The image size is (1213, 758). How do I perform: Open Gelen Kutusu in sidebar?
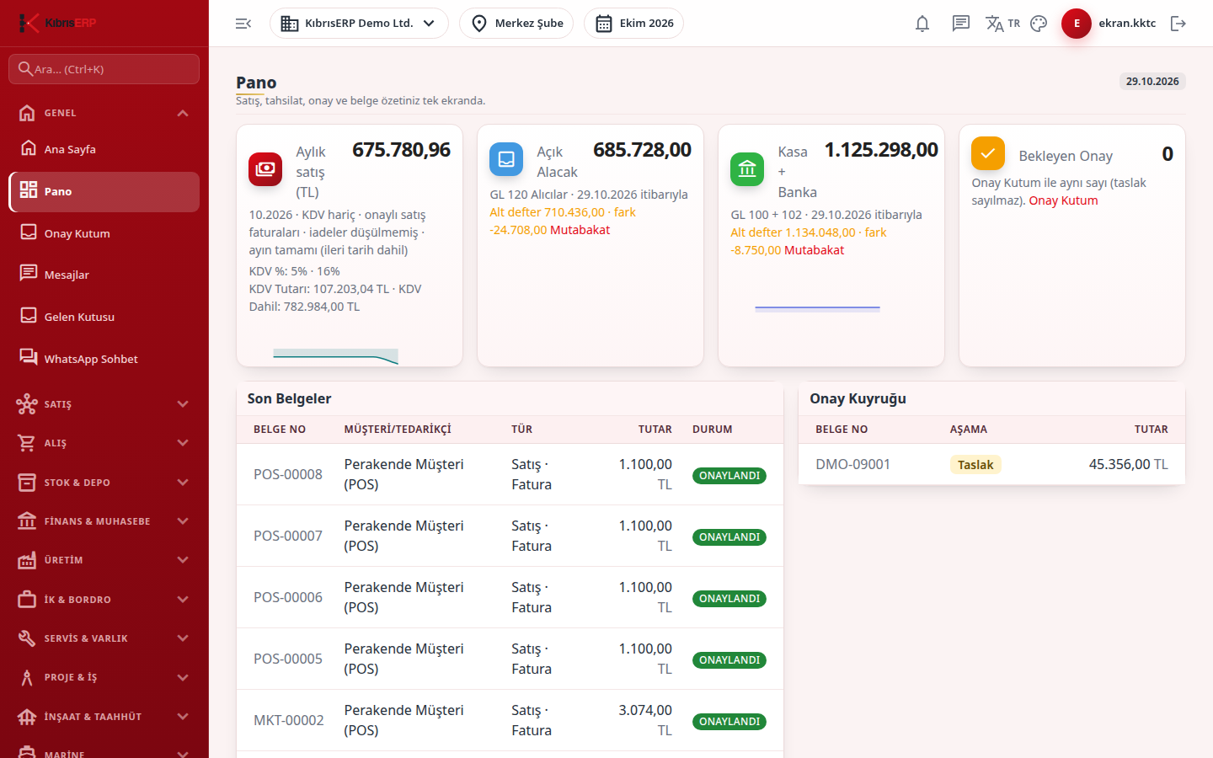tap(104, 317)
